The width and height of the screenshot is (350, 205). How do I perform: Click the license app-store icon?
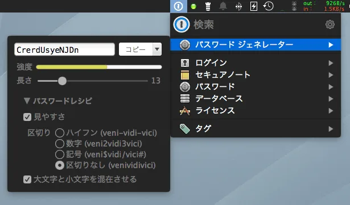coord(185,111)
